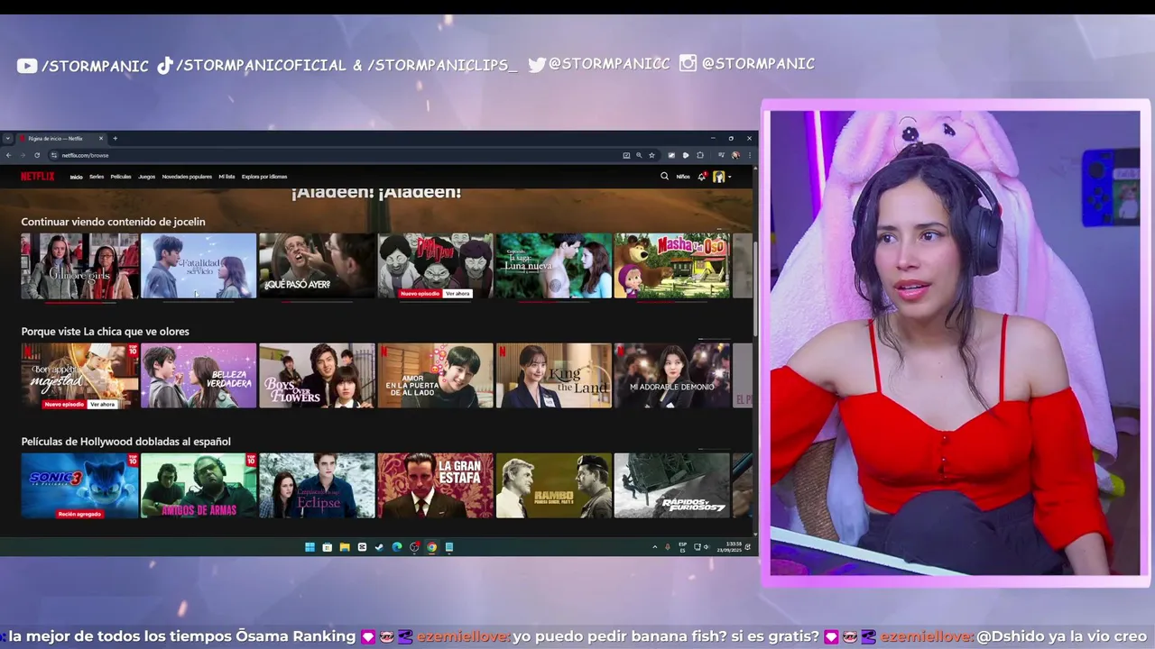Open the tab search dropdown

[x=7, y=138]
